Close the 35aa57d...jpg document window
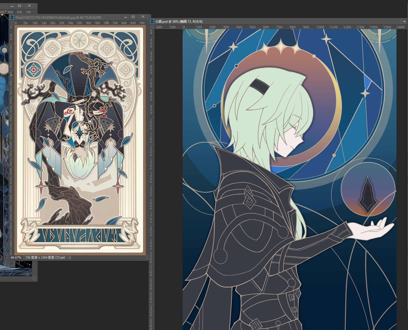Viewport: 408px width, 330px height. (143, 17)
